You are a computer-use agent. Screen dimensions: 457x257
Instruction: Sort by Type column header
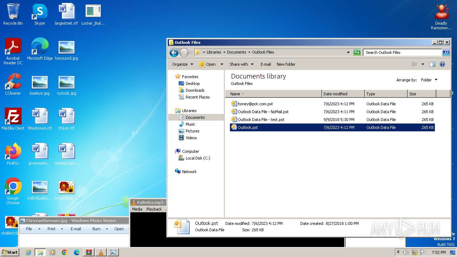(386, 94)
